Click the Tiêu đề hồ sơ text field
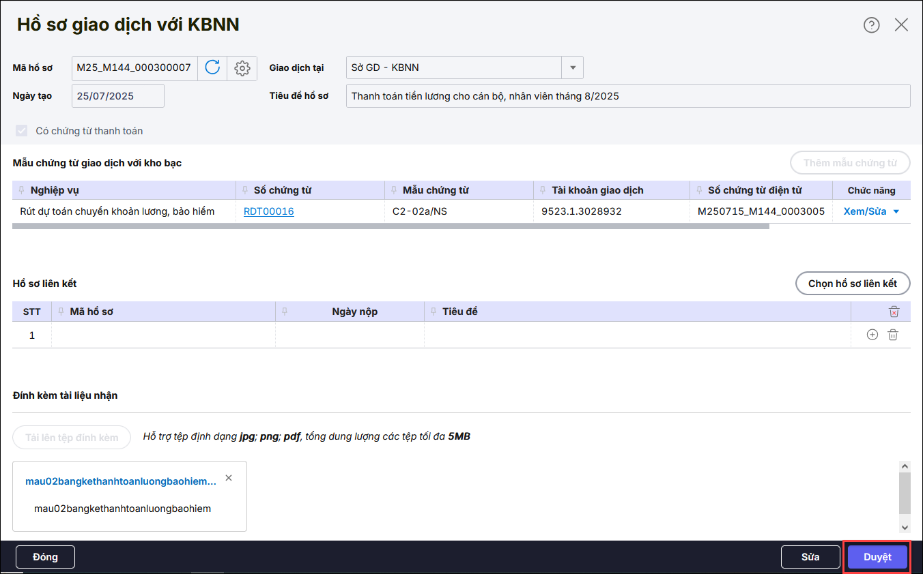This screenshot has height=574, width=923. point(627,96)
